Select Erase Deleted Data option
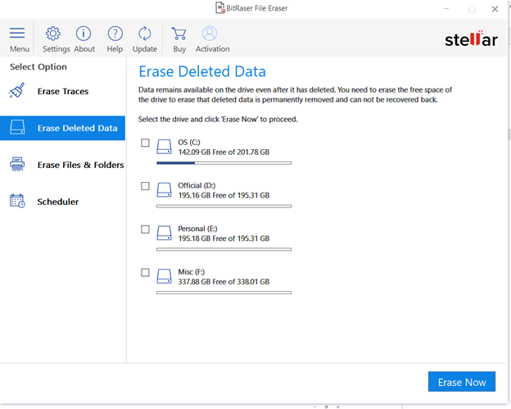The image size is (511, 409). [62, 128]
